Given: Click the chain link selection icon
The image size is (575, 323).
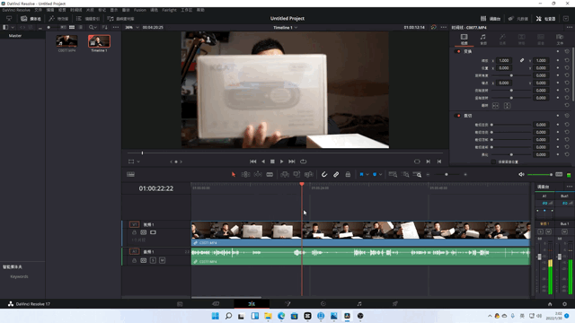Looking at the screenshot, I should click(x=336, y=175).
